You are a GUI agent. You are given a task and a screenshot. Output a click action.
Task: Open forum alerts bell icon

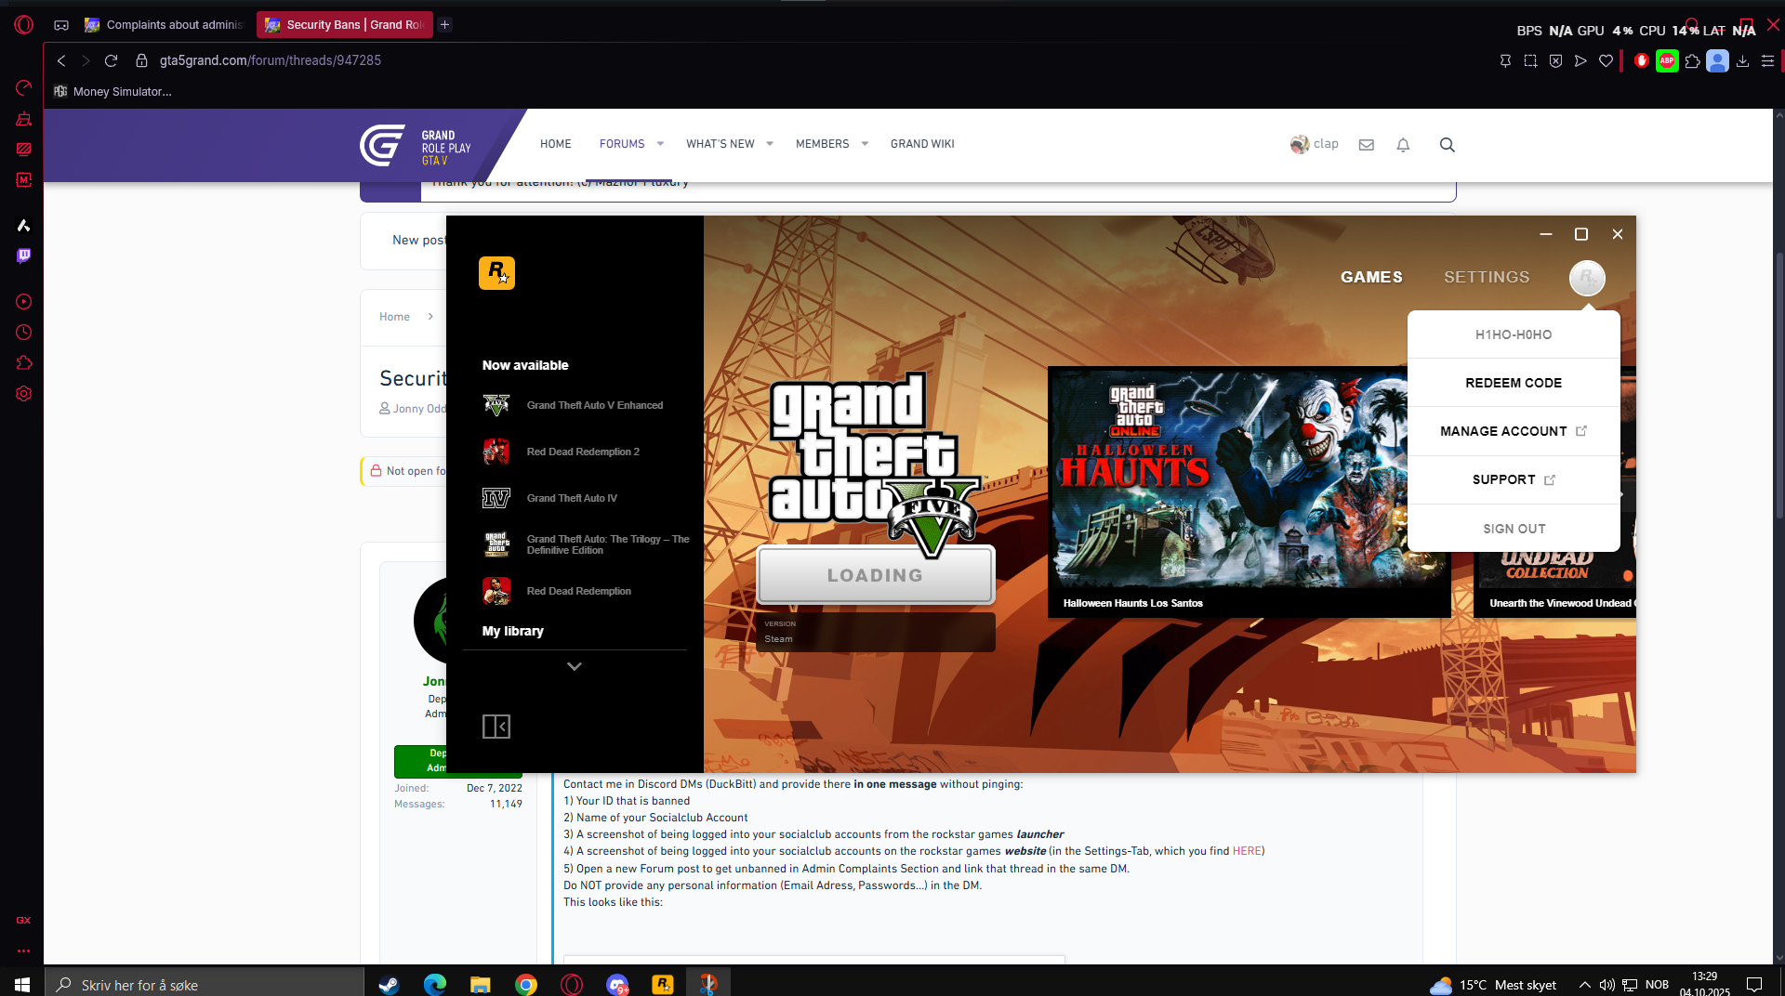[1403, 145]
